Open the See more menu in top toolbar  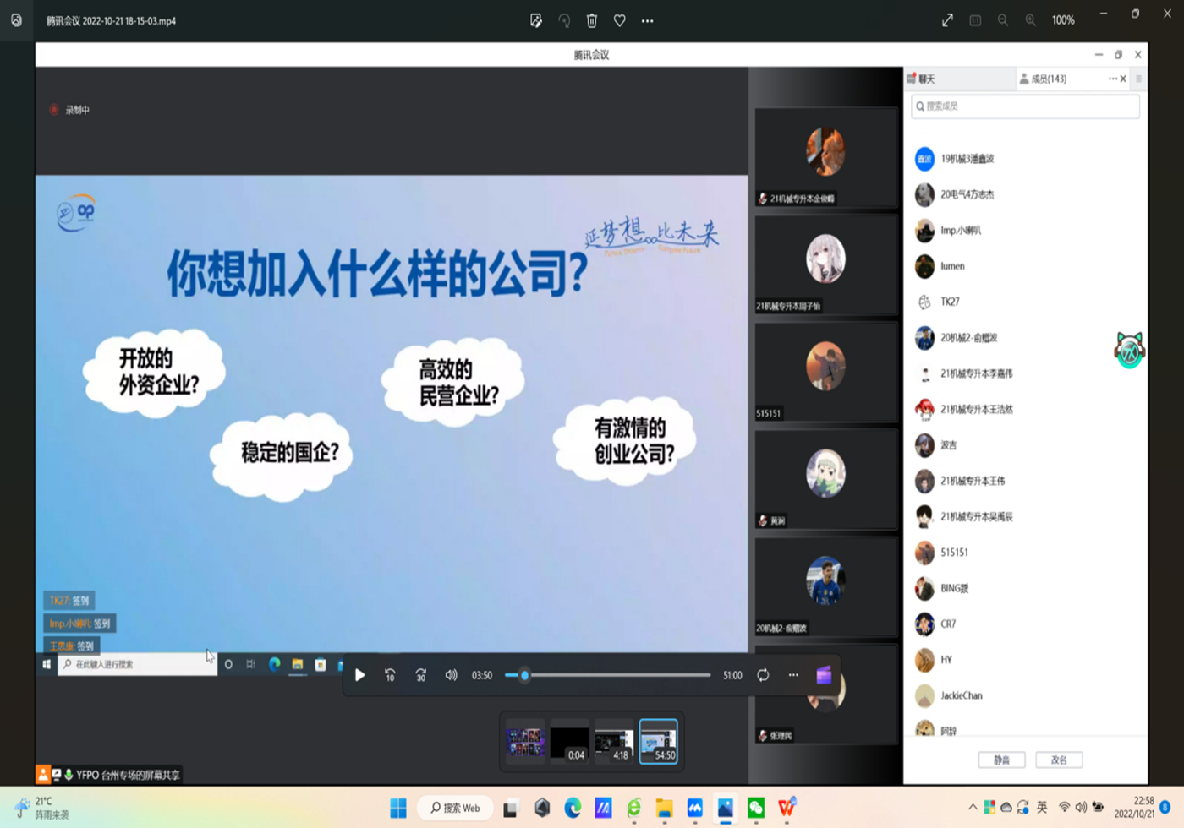click(x=648, y=20)
